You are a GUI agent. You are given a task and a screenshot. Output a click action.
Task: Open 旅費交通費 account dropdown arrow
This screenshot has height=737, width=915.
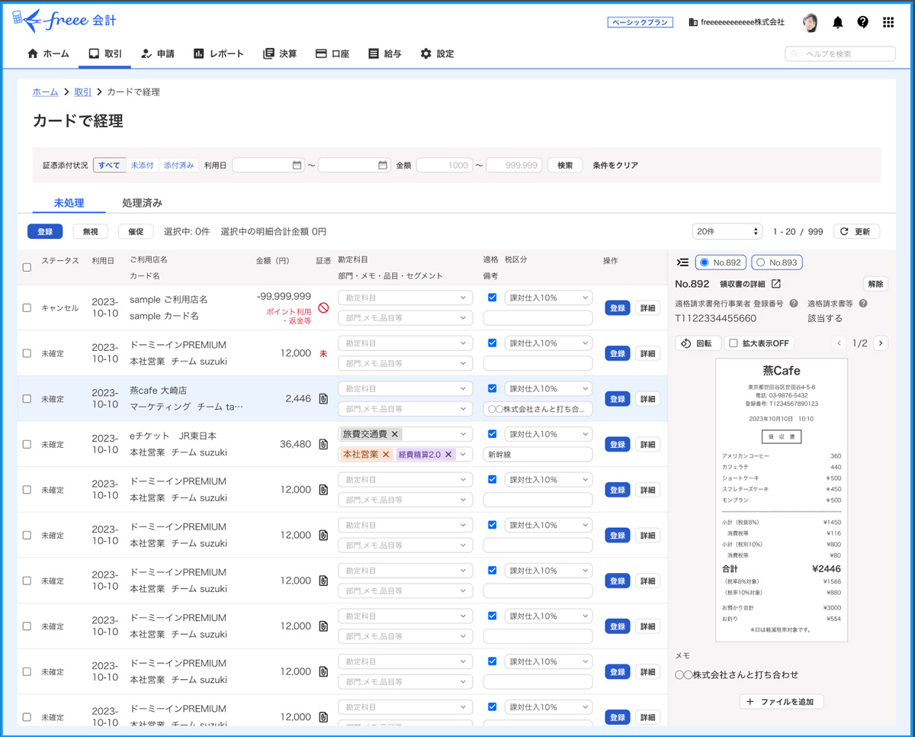pyautogui.click(x=463, y=434)
